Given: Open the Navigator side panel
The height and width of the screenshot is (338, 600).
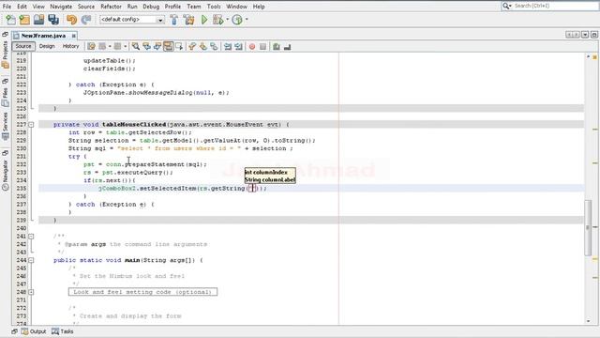Looking at the screenshot, I should [5, 175].
